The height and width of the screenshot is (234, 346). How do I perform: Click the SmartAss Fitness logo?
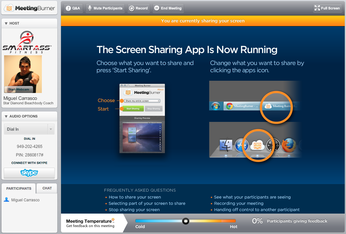pyautogui.click(x=27, y=42)
